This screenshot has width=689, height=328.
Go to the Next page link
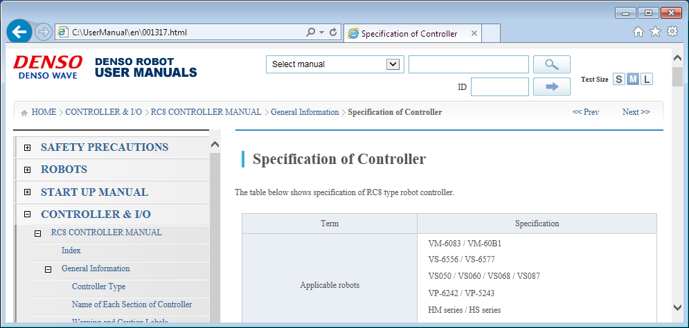click(636, 112)
